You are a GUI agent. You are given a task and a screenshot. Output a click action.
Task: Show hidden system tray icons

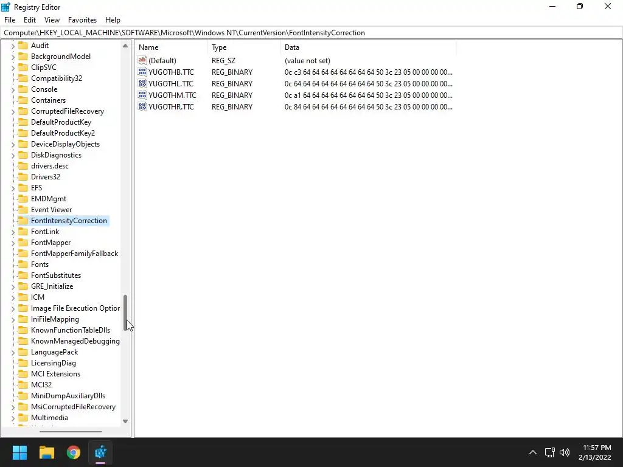point(533,452)
